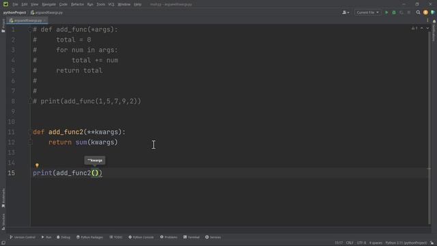Click the PyCharm logo icon in title bar

pos(5,4)
